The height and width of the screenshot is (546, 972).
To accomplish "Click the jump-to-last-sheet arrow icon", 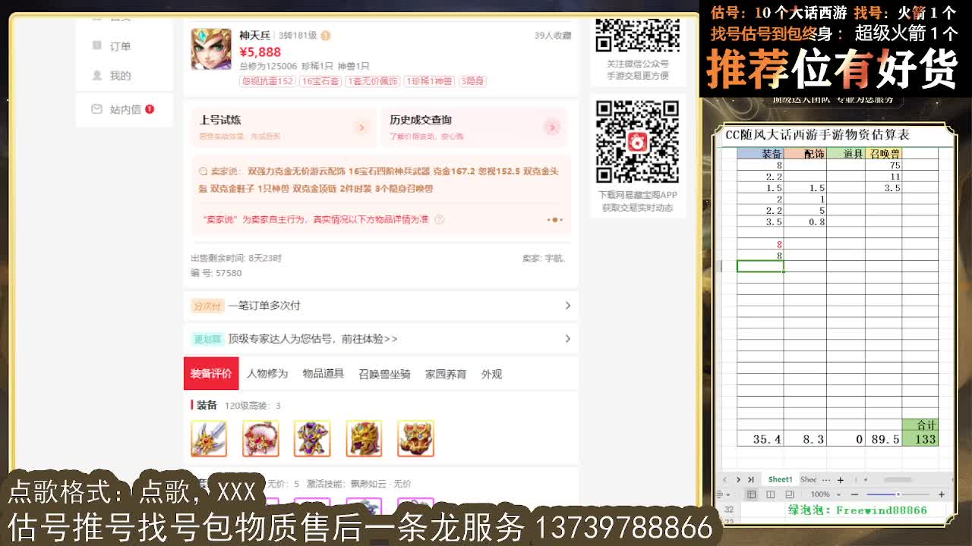I will tap(751, 479).
